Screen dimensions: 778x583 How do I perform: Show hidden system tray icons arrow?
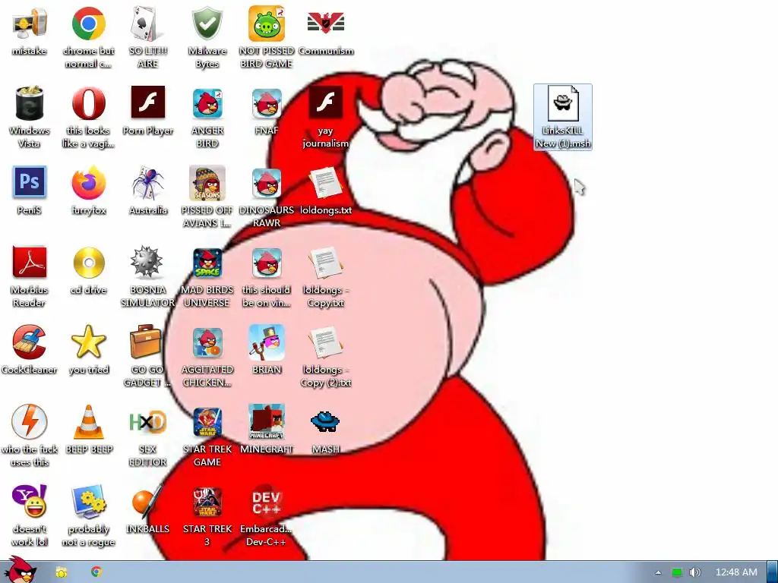[x=659, y=572]
